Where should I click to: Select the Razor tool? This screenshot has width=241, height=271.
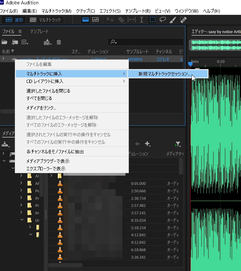(121, 20)
